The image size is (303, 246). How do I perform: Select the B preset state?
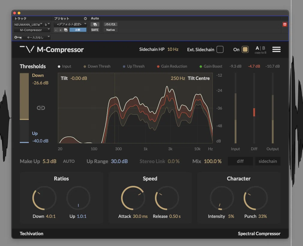[x=263, y=48]
